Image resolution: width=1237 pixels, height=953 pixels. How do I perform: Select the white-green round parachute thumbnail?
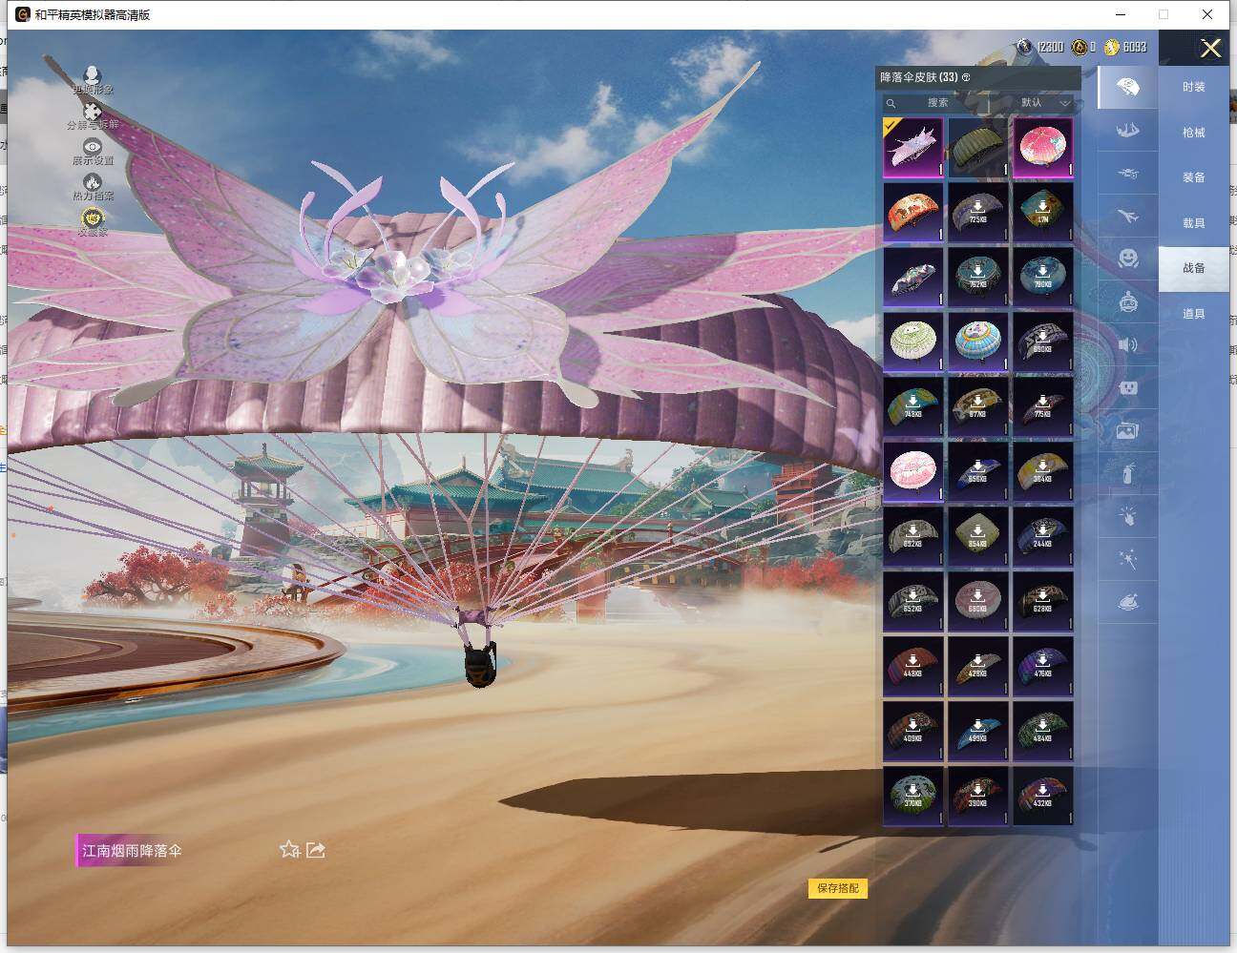click(913, 342)
